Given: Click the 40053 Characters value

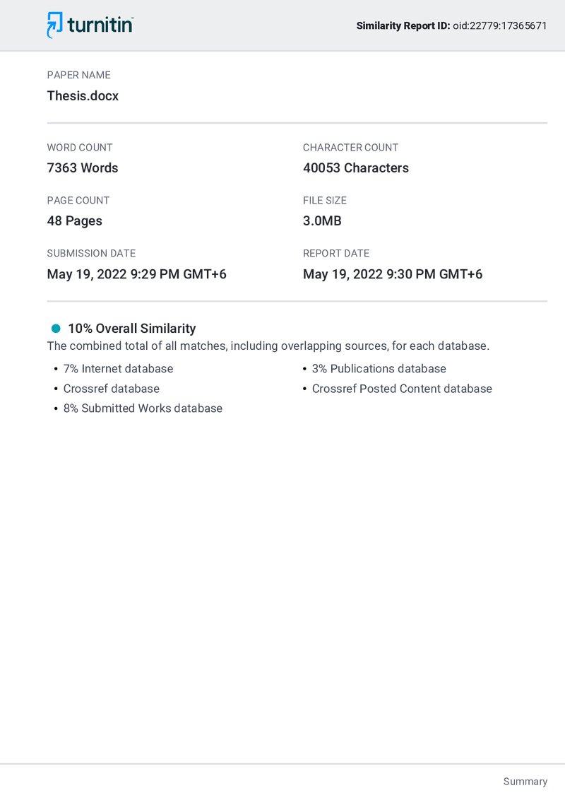Looking at the screenshot, I should [x=356, y=168].
